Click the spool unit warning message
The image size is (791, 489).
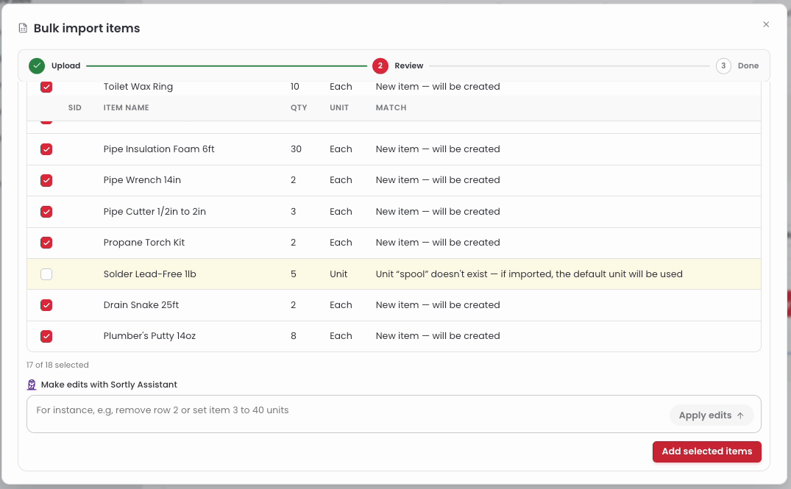click(x=529, y=274)
